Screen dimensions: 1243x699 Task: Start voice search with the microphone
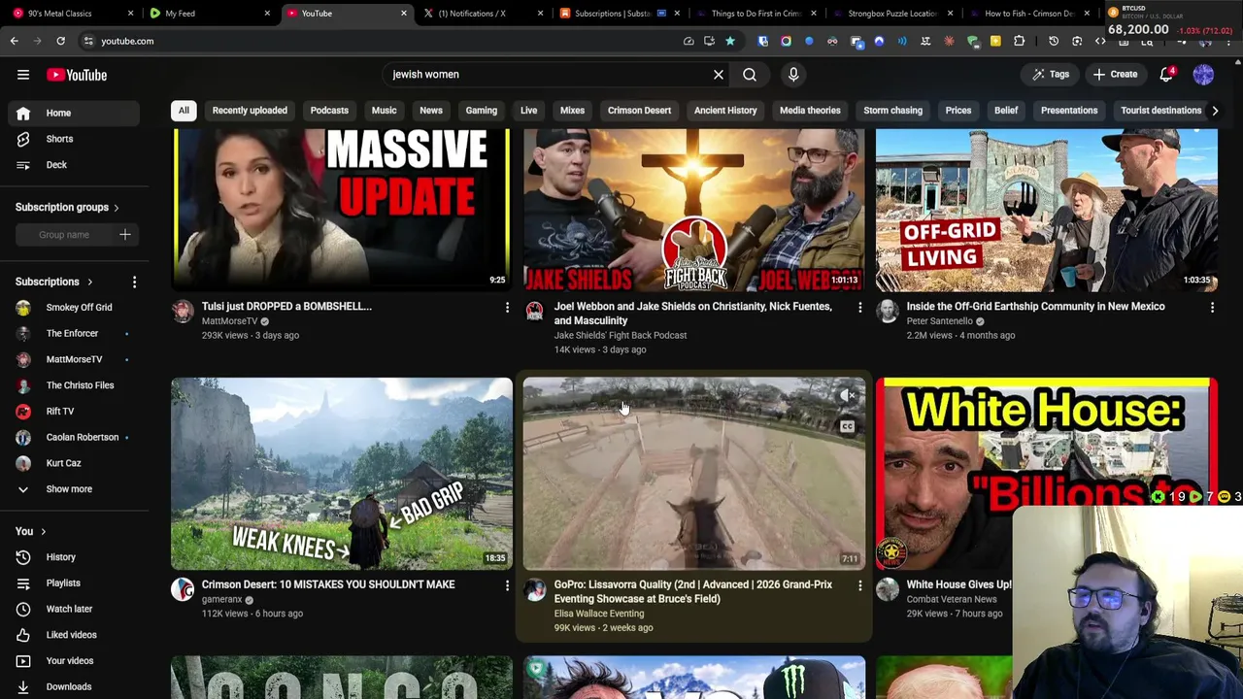click(793, 75)
